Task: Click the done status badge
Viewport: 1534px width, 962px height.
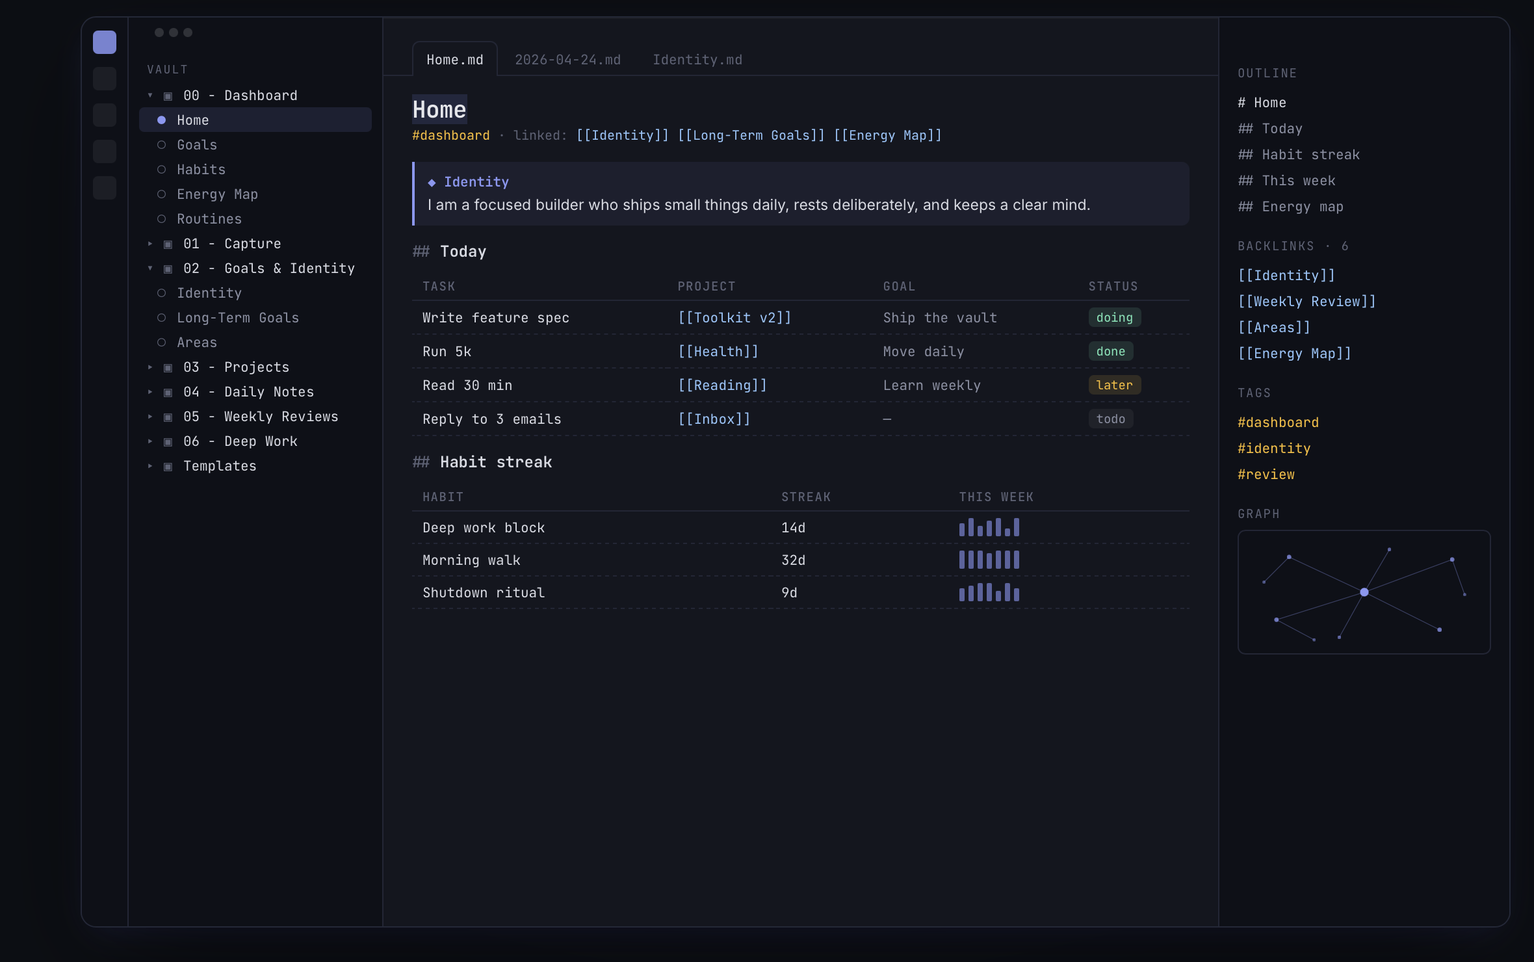Action: click(x=1110, y=352)
